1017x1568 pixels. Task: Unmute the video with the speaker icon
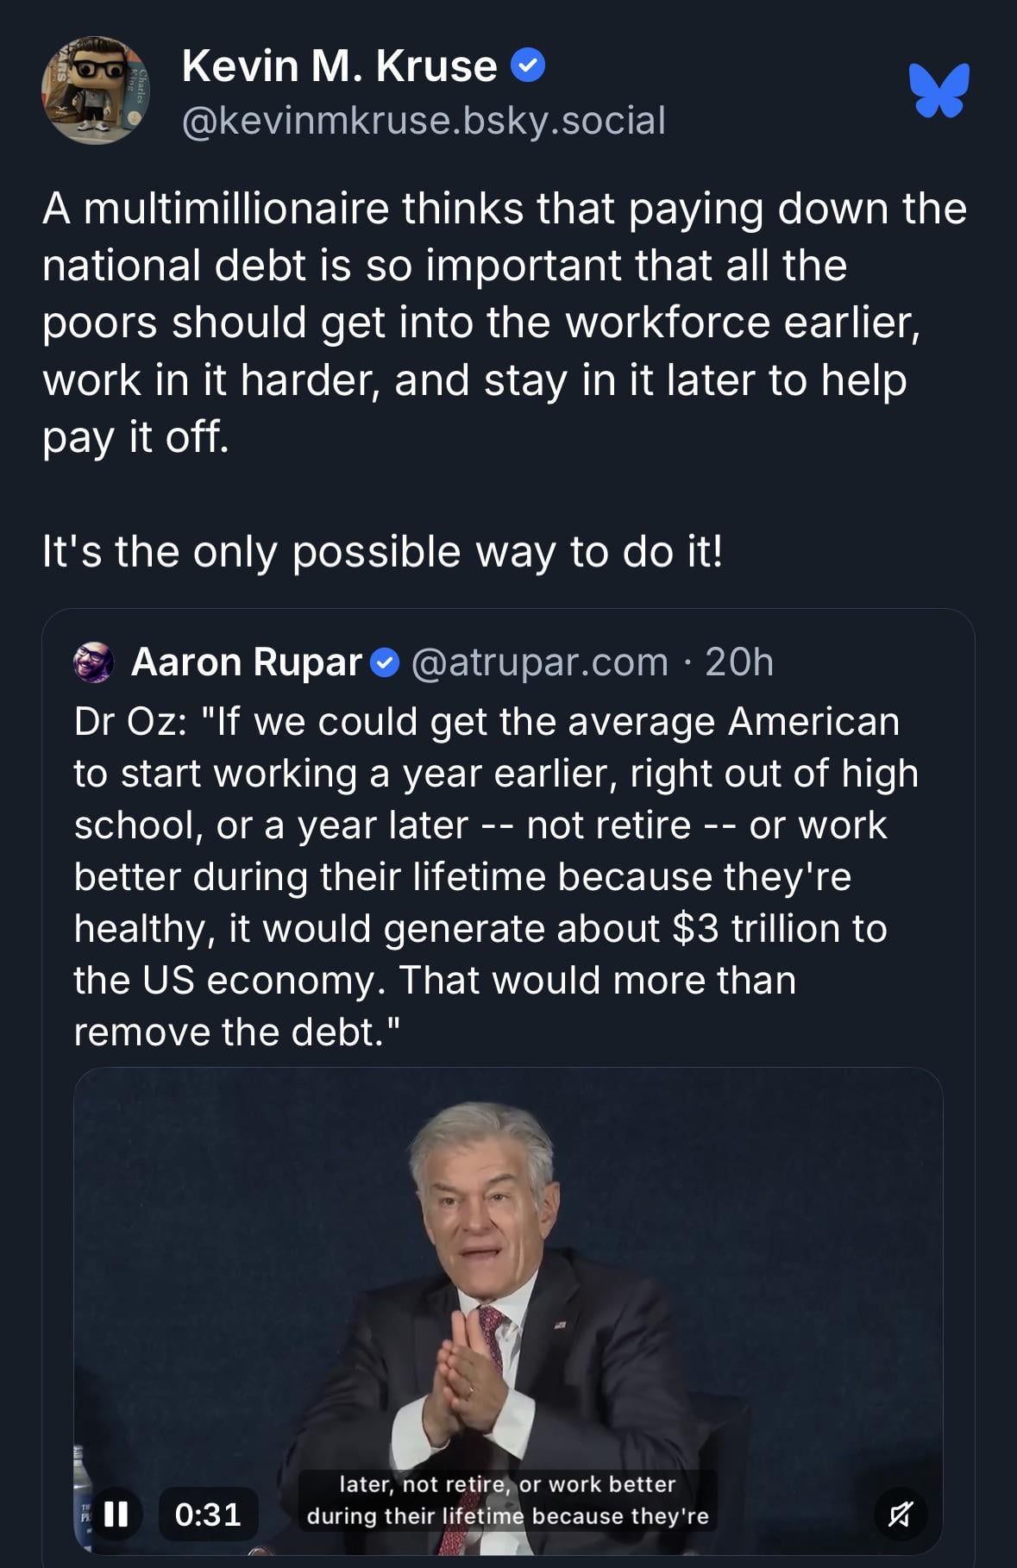point(900,1515)
